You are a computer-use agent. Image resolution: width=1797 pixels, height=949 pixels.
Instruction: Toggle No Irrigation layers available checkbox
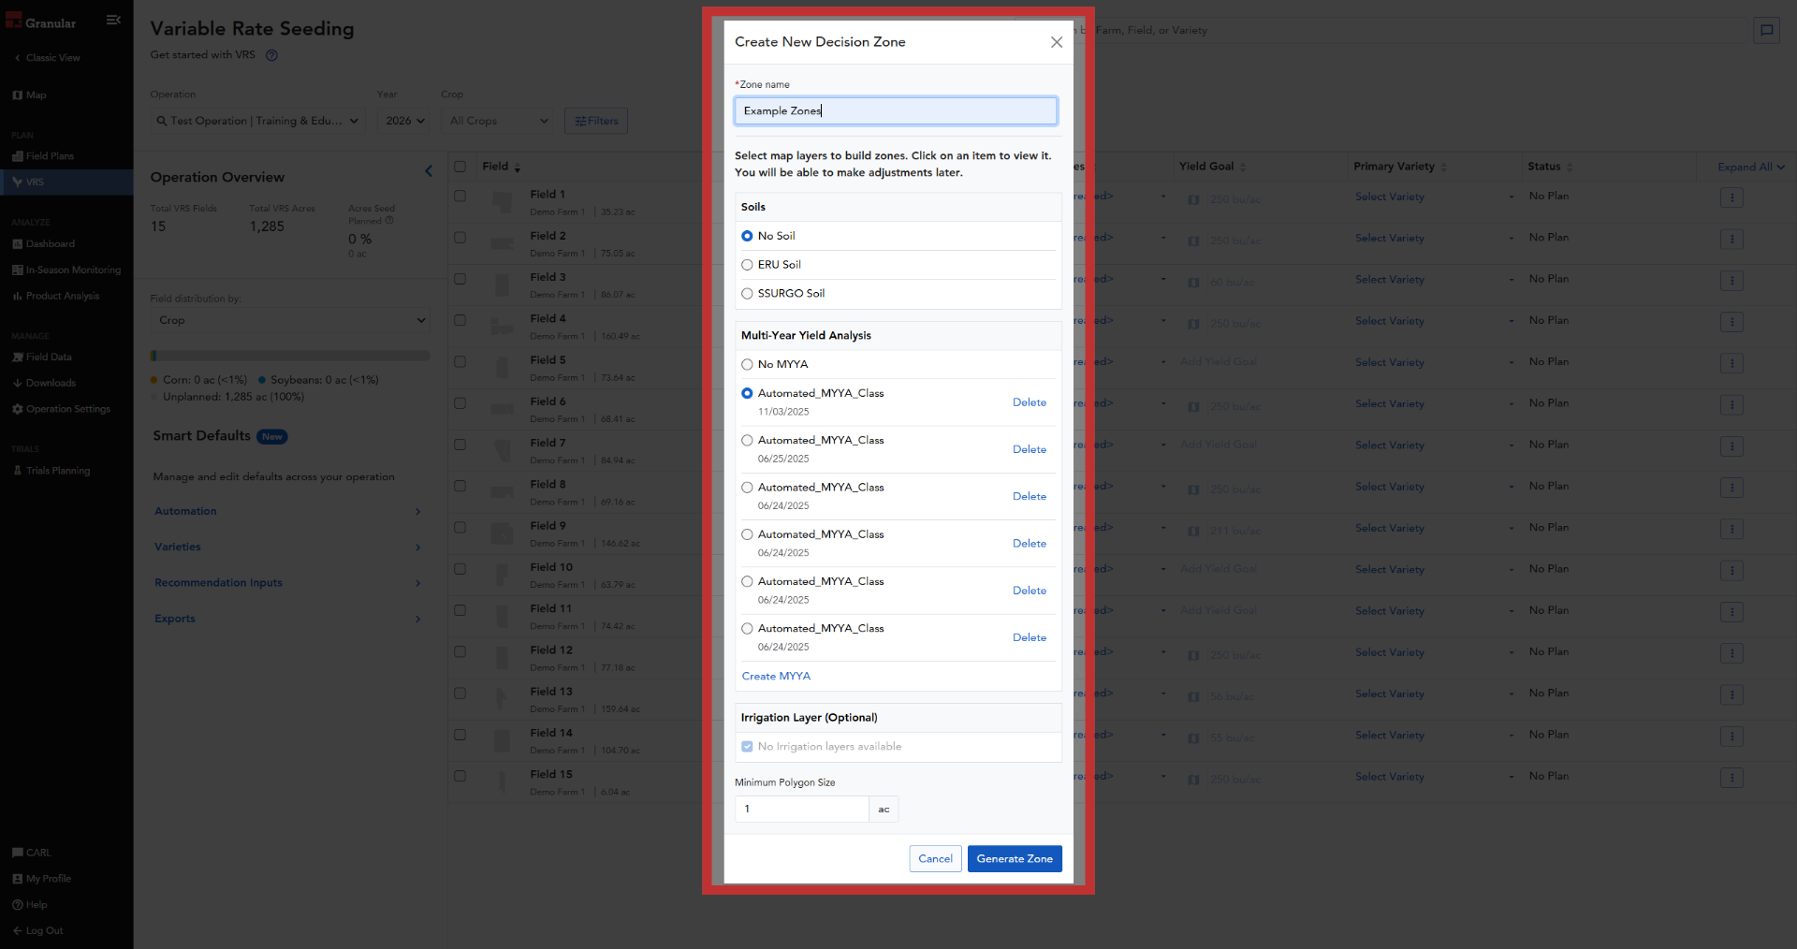747,747
